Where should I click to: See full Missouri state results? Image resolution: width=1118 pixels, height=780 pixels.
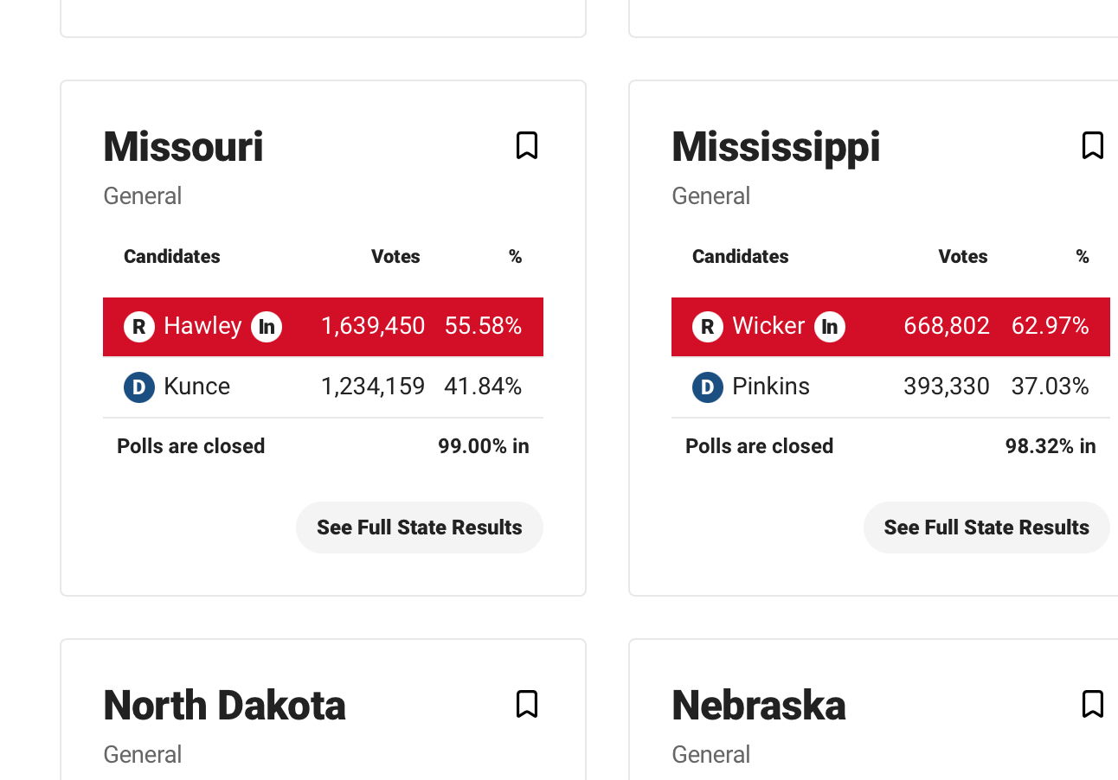coord(420,527)
